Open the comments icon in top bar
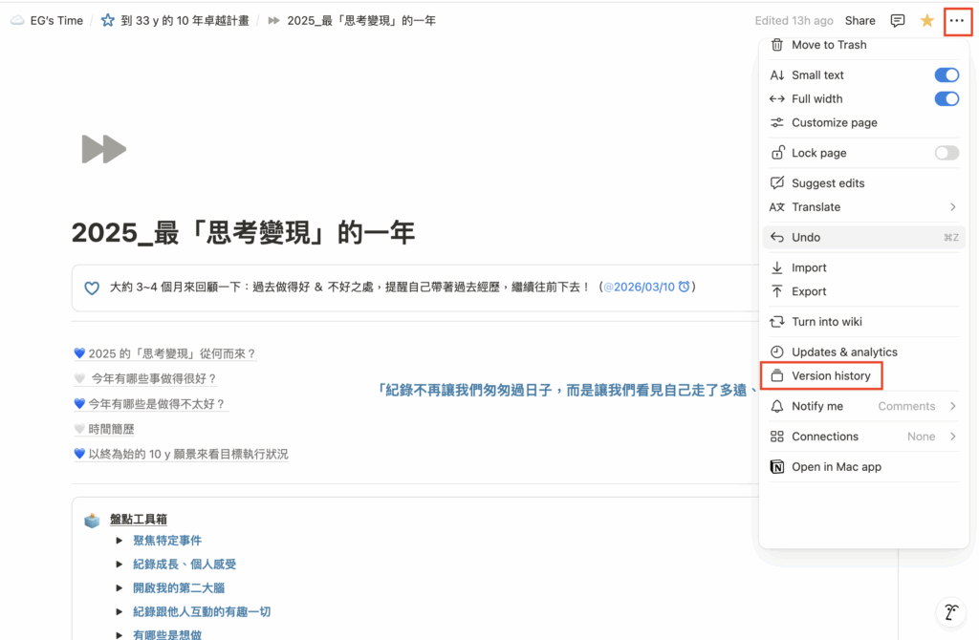 click(898, 20)
